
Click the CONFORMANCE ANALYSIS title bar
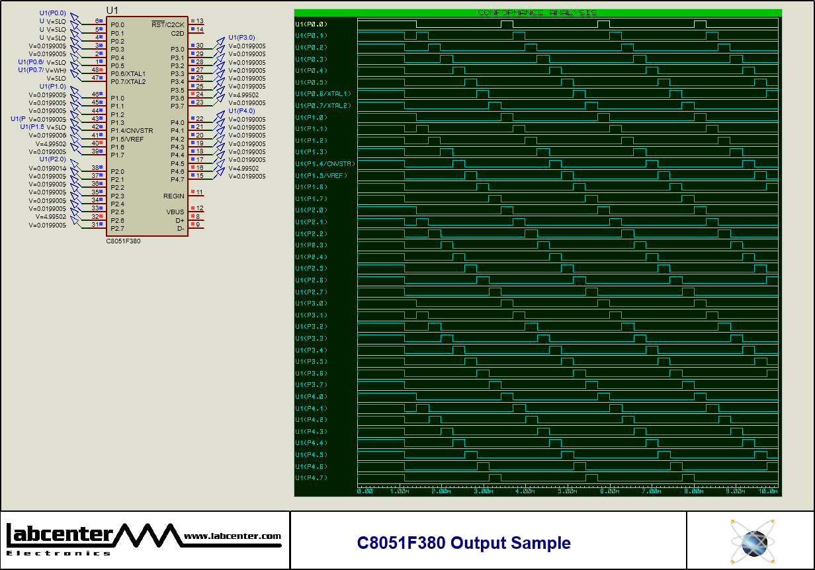[x=537, y=12]
